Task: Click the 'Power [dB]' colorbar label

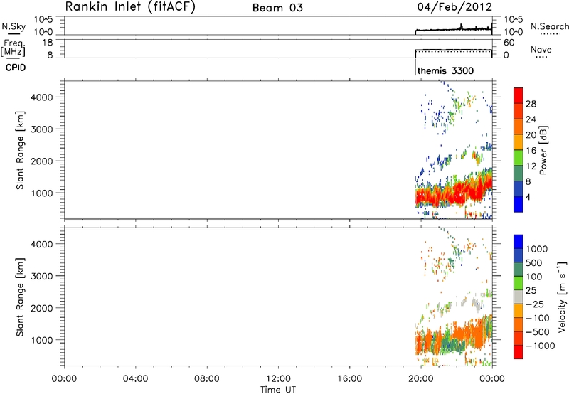Action: (543, 150)
